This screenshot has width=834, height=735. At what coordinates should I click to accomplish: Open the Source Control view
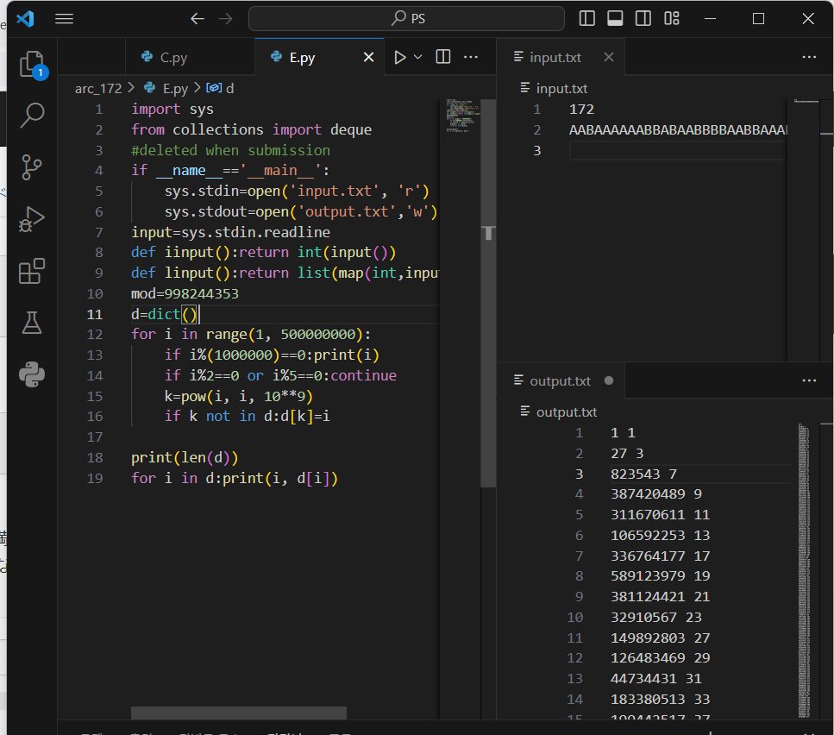tap(32, 167)
